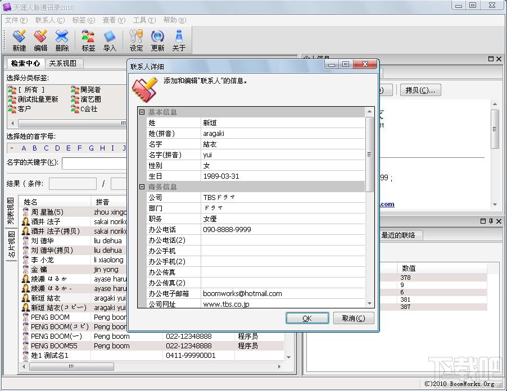Filter by surname letter F
507x391 pixels.
click(x=80, y=148)
